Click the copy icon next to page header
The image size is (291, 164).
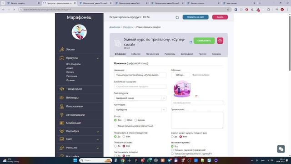177,17
